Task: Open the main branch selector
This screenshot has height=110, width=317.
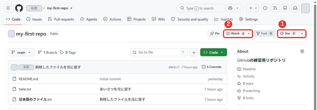Action: [x=21, y=52]
